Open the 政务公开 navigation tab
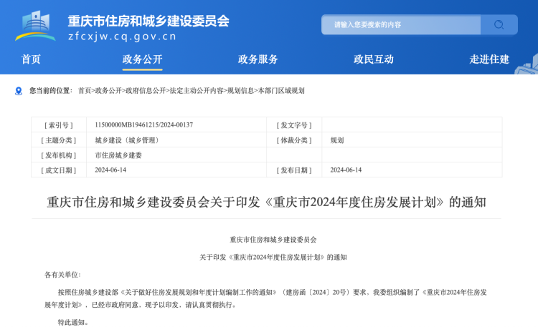Screen dimensions: 538x327 pos(142,59)
